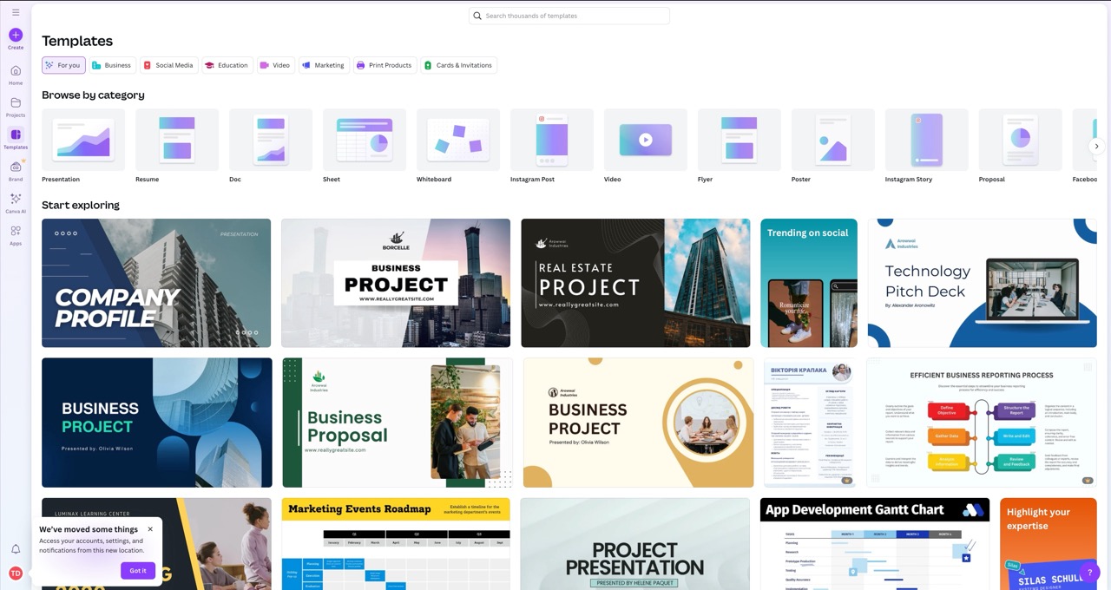Click the purple help question button
This screenshot has width=1111, height=590.
pos(1091,573)
